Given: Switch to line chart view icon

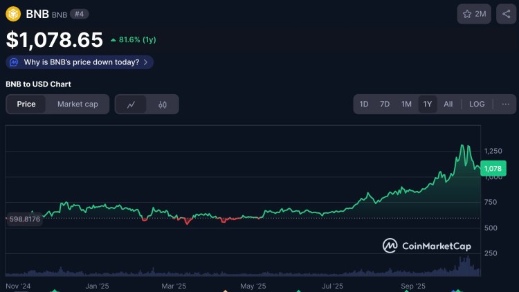Looking at the screenshot, I should point(131,104).
